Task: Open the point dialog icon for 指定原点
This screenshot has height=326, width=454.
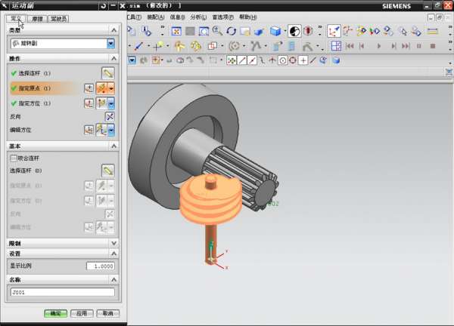Action: [89, 88]
